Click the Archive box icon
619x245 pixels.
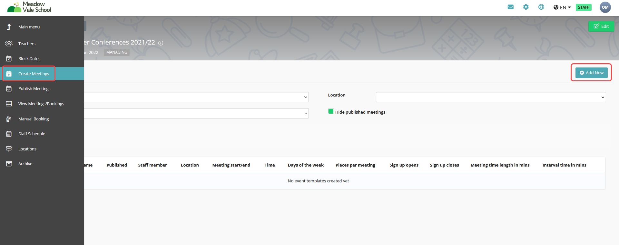(x=9, y=164)
